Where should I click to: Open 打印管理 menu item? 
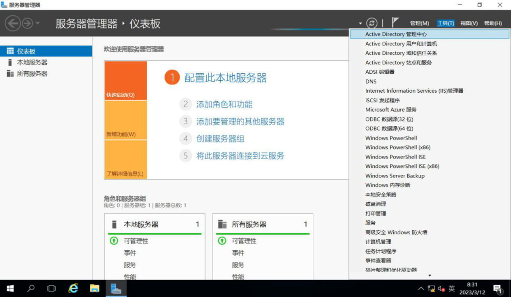pyautogui.click(x=430, y=213)
